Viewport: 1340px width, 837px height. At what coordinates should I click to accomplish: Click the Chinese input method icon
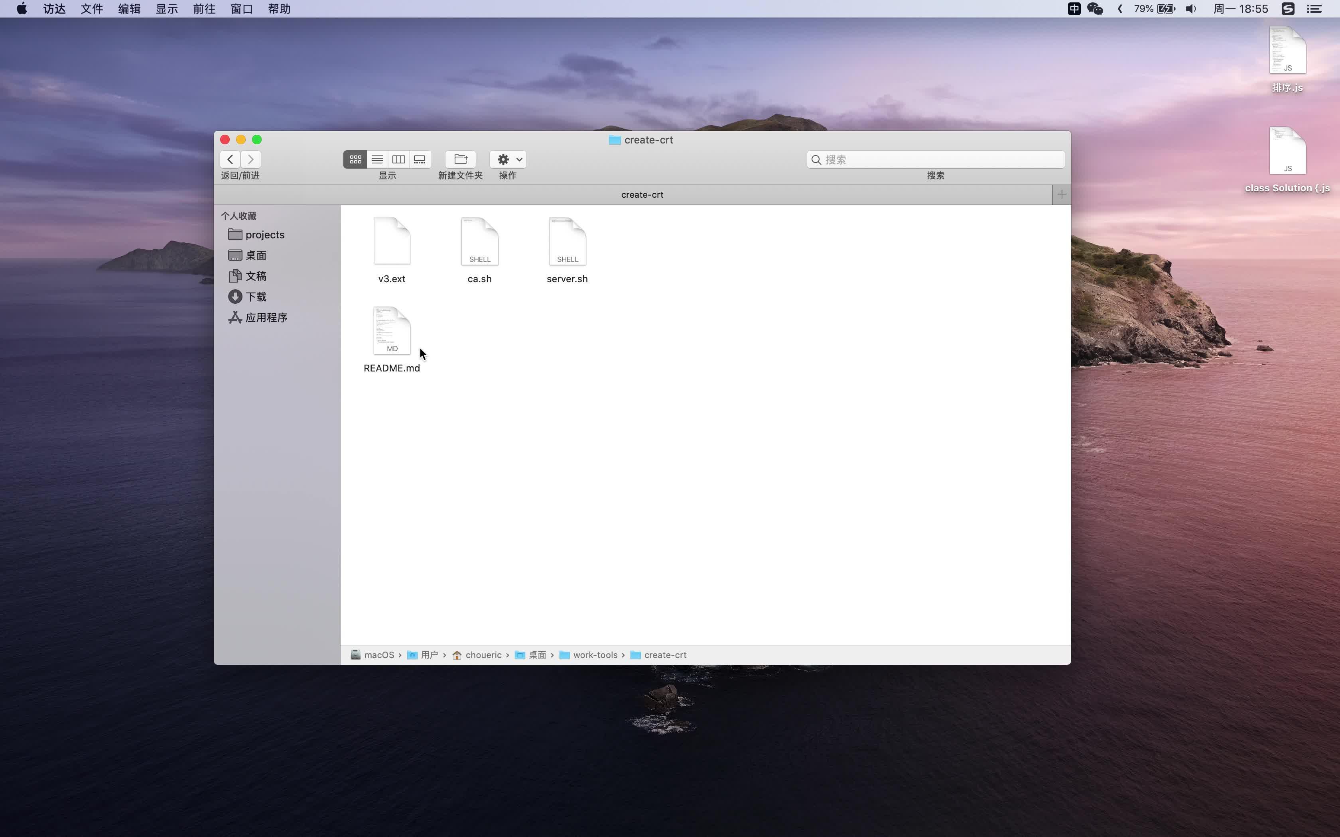coord(1074,9)
